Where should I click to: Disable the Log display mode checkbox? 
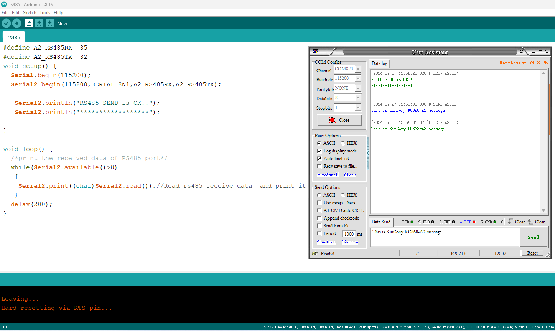(x=319, y=151)
